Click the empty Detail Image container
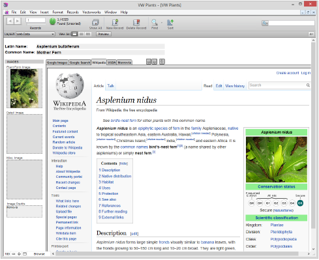 tap(24, 134)
